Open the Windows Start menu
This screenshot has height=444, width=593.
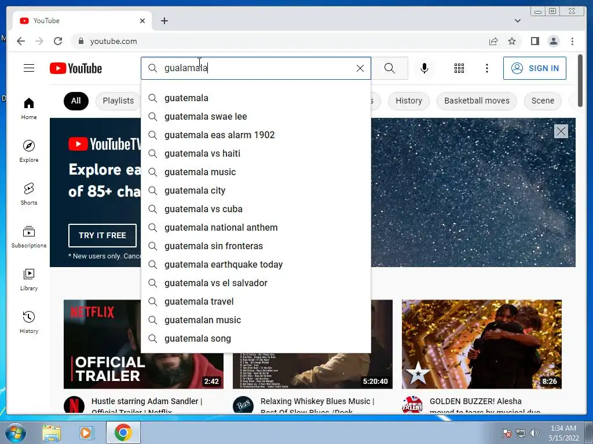tap(15, 433)
